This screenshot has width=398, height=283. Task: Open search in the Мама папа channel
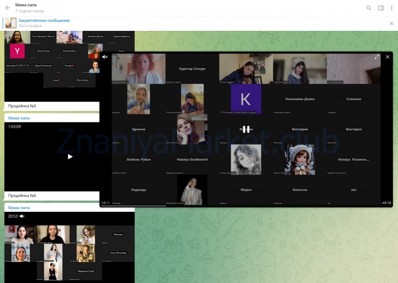click(369, 8)
